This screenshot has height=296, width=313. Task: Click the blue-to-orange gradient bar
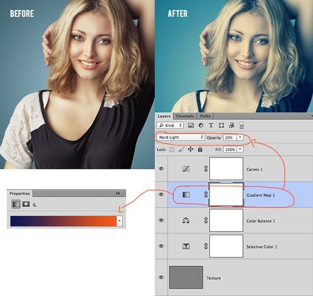[63, 221]
